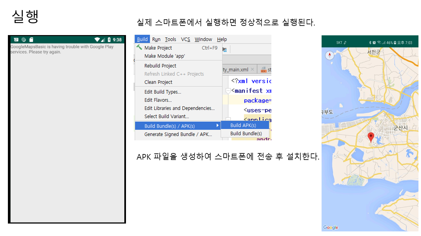Tap the Bluetooth icon in phone status bar
The width and height of the screenshot is (421, 236).
click(x=370, y=43)
